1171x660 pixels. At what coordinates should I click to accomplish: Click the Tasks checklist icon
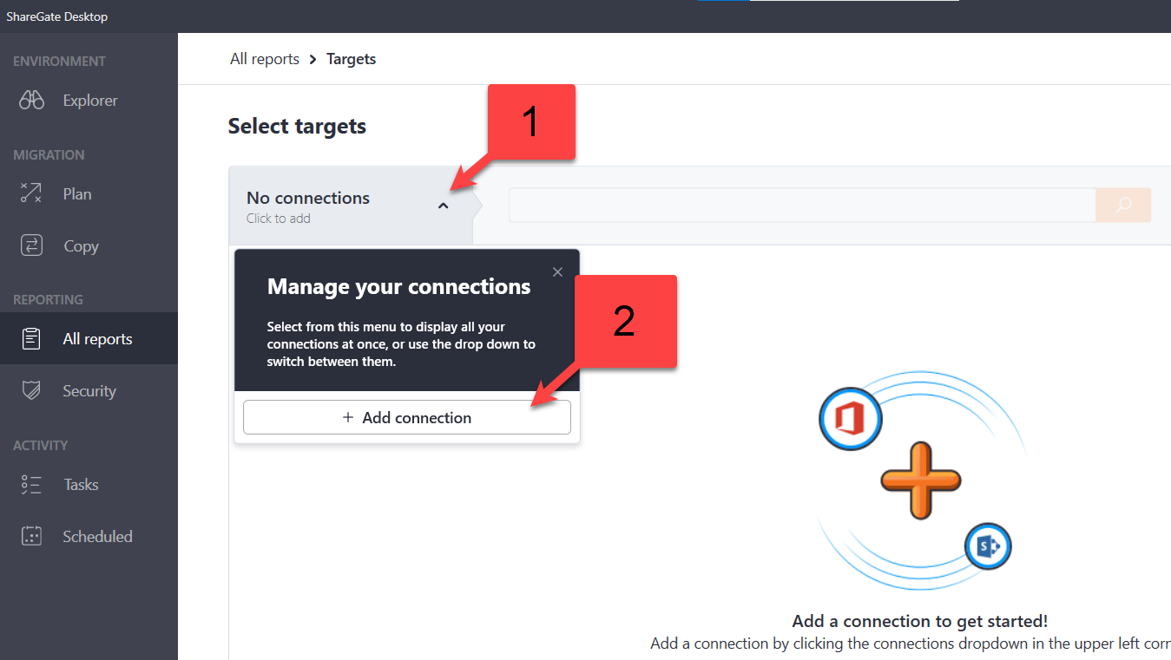(31, 485)
